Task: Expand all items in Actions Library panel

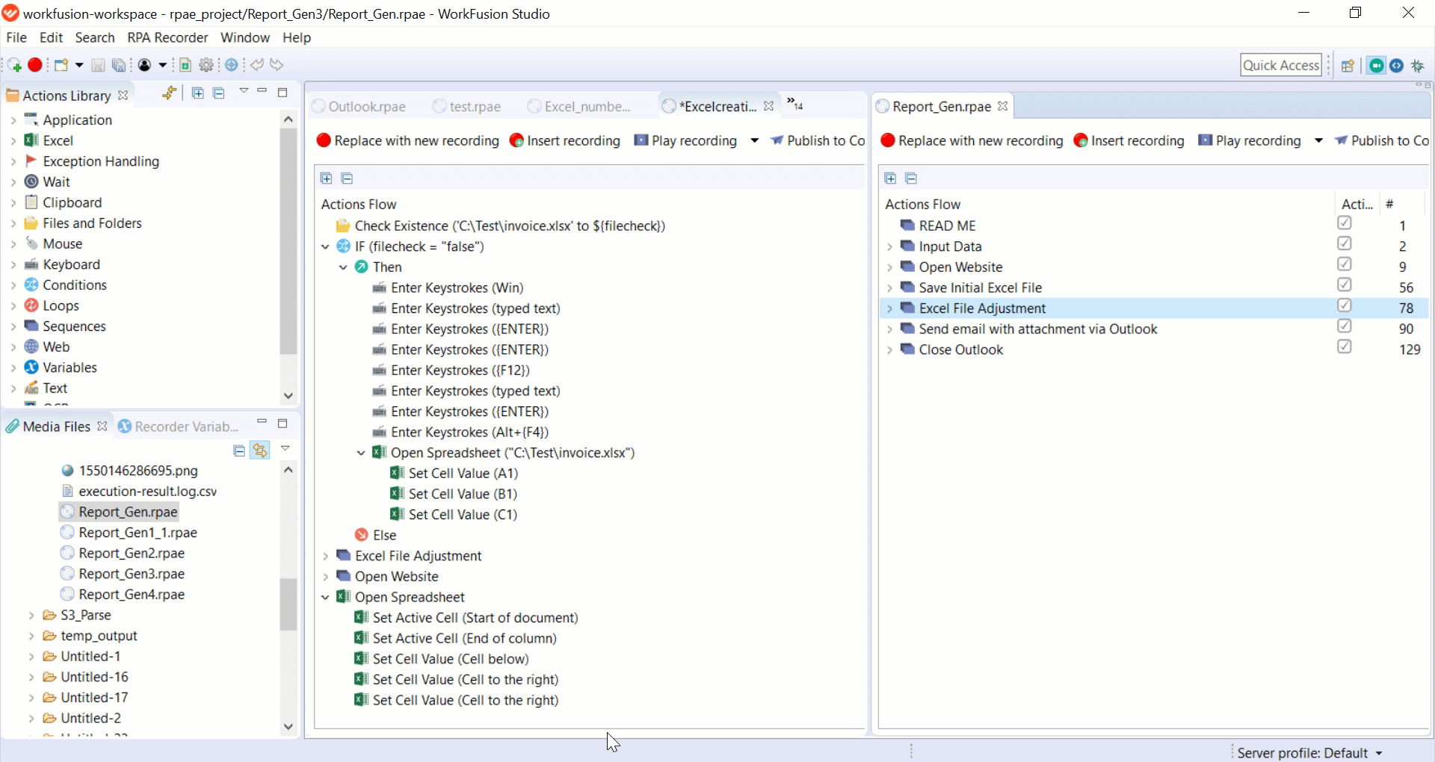Action: (x=197, y=93)
